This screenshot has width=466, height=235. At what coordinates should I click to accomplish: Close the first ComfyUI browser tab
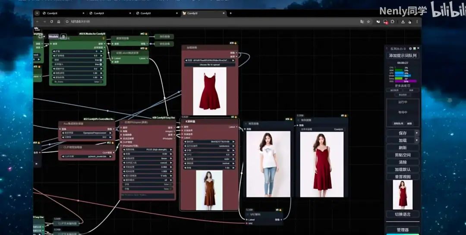83,13
